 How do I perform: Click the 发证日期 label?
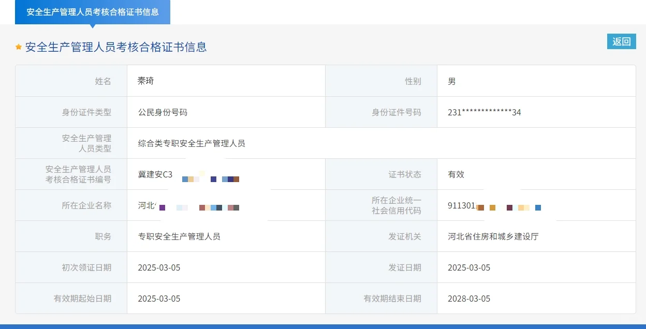pyautogui.click(x=405, y=267)
